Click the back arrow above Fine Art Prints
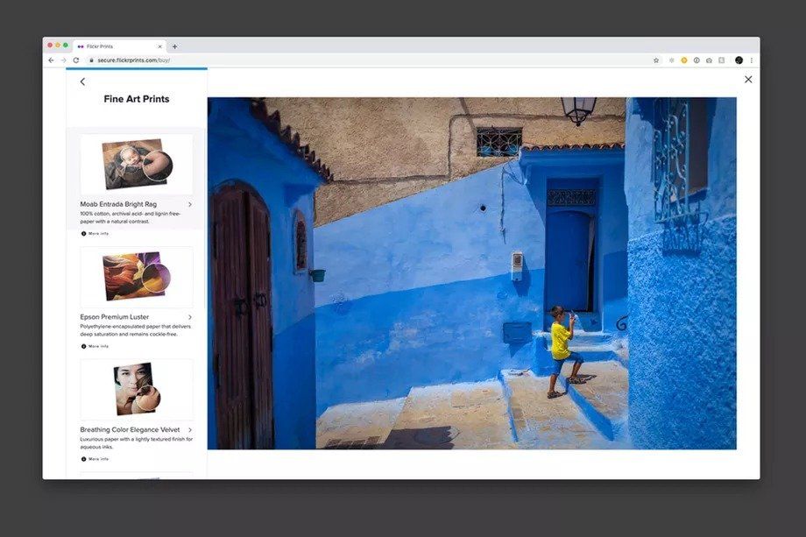Image resolution: width=806 pixels, height=537 pixels. point(82,81)
